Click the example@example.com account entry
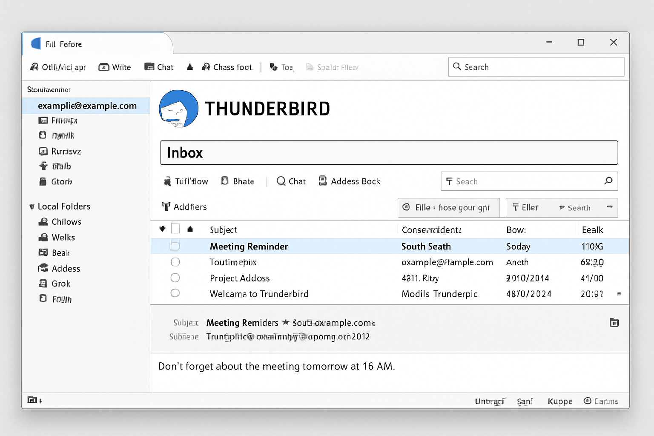 pyautogui.click(x=87, y=106)
